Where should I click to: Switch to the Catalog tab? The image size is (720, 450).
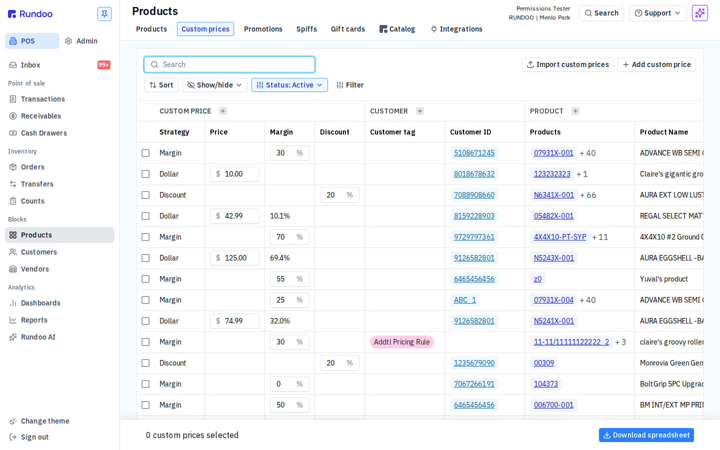[397, 29]
